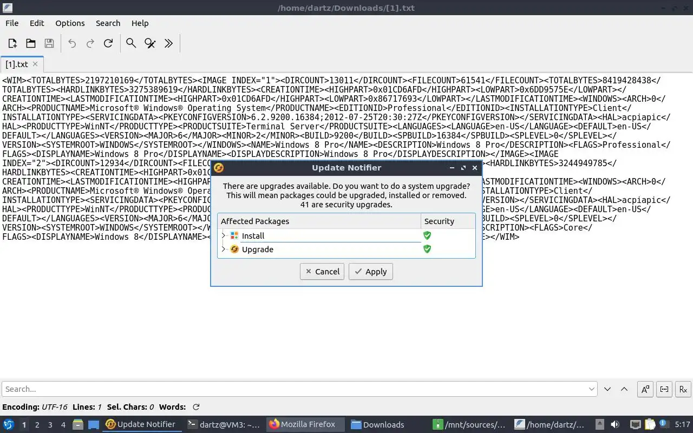693x433 pixels.
Task: Open the notification info tray icon
Action: pos(663,423)
